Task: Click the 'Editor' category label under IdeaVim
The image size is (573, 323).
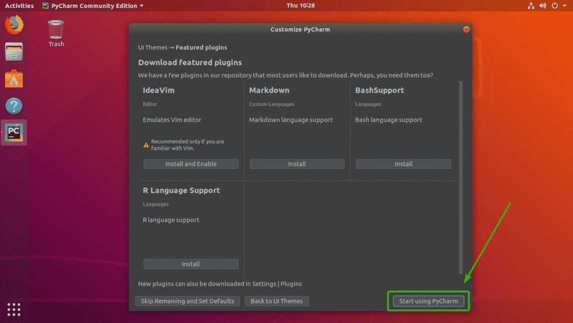Action: click(x=150, y=104)
